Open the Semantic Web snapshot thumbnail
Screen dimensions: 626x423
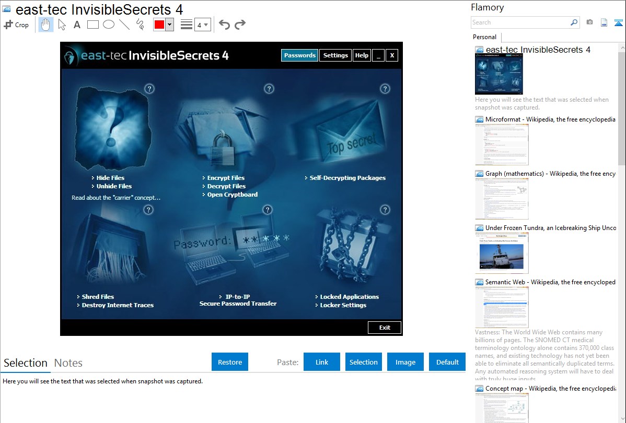tap(502, 307)
